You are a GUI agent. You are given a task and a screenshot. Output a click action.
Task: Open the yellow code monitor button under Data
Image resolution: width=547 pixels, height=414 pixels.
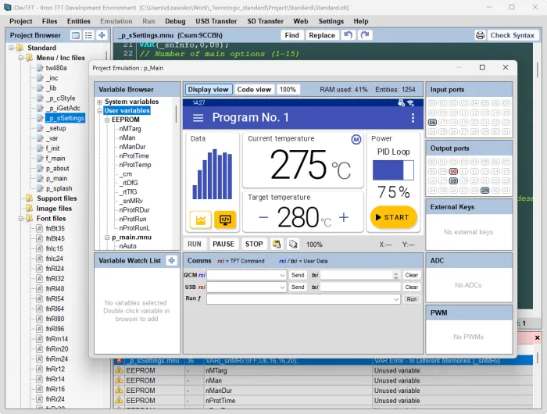tap(225, 219)
